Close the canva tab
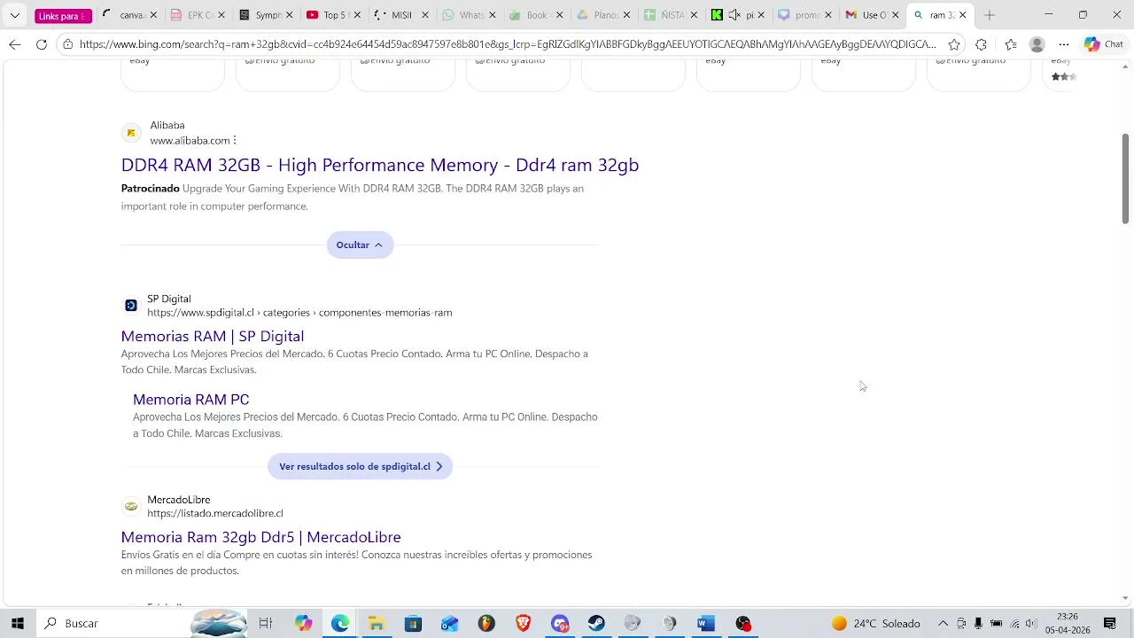This screenshot has height=638, width=1134. (x=153, y=15)
